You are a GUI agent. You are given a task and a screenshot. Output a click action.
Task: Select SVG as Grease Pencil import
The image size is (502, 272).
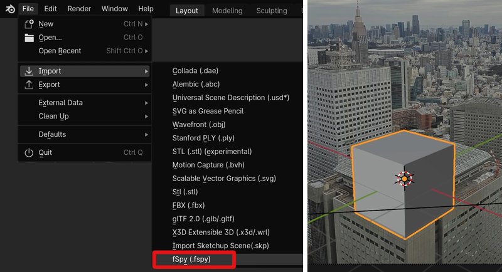(208, 111)
